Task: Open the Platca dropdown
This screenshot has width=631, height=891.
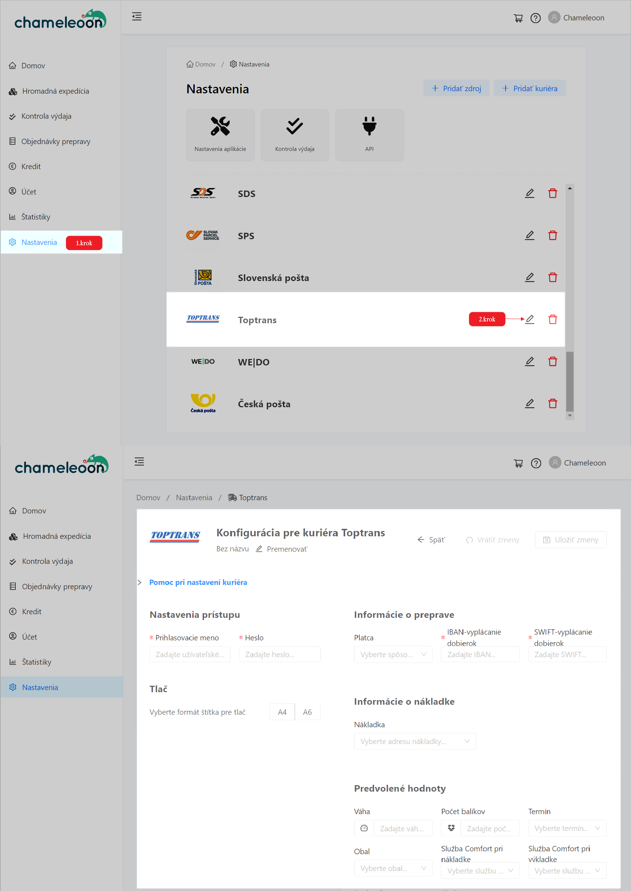Action: [393, 655]
